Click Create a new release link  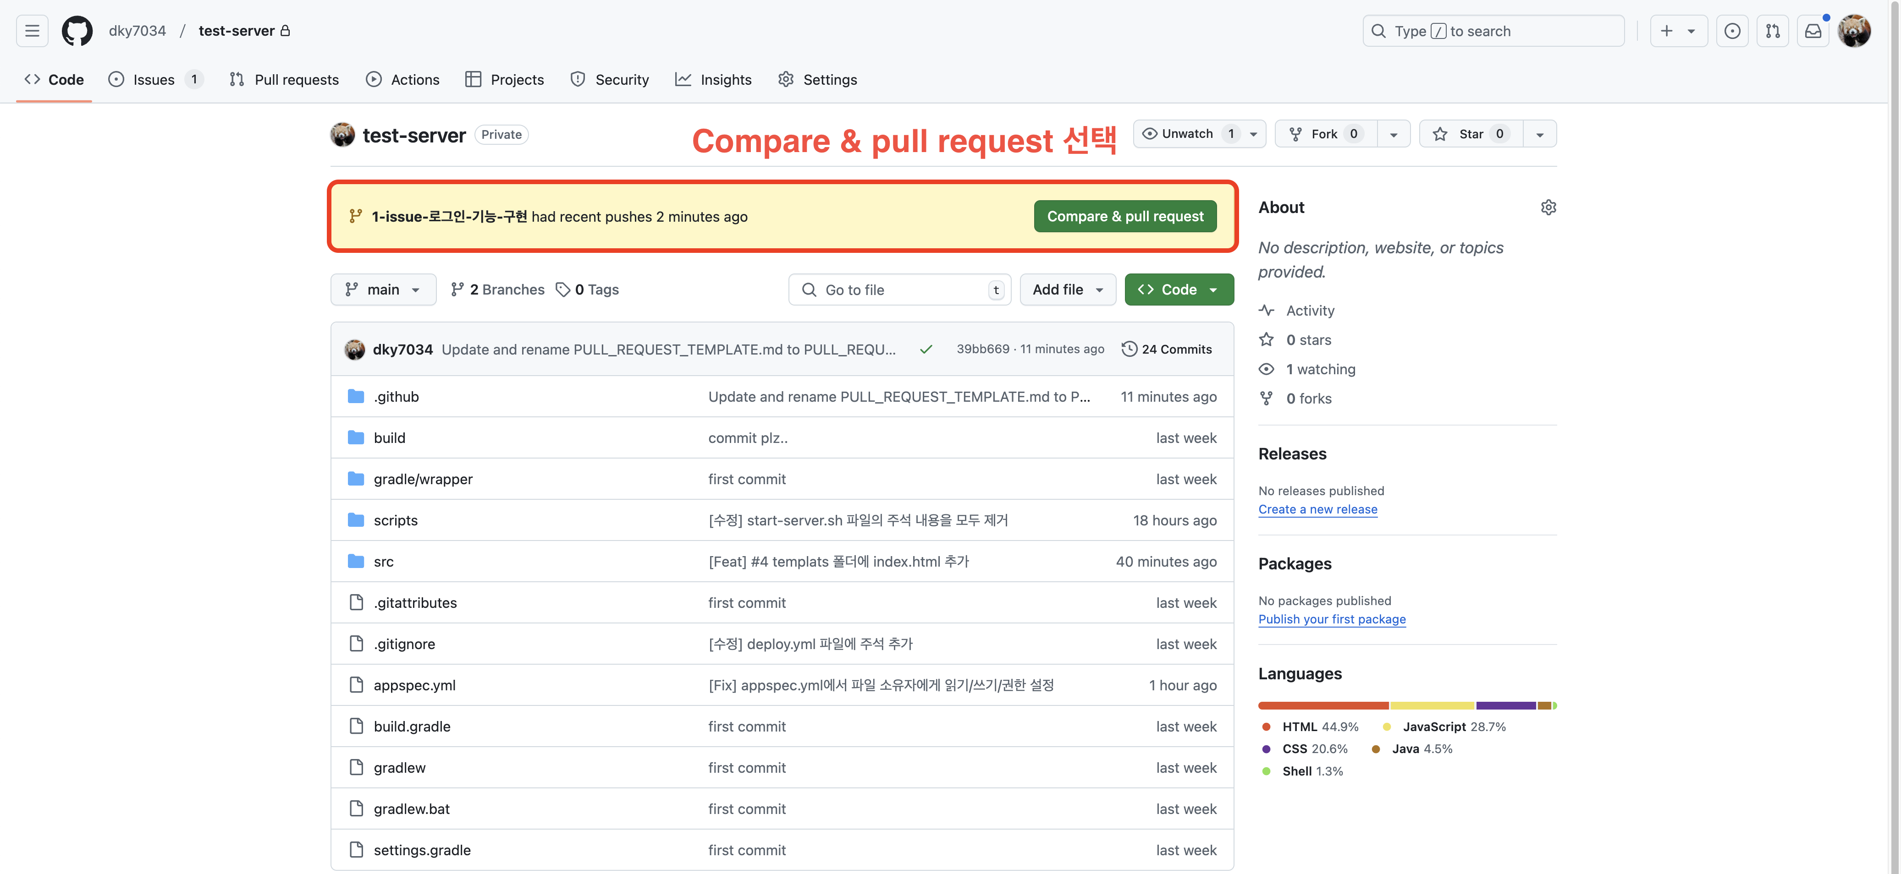click(1317, 509)
